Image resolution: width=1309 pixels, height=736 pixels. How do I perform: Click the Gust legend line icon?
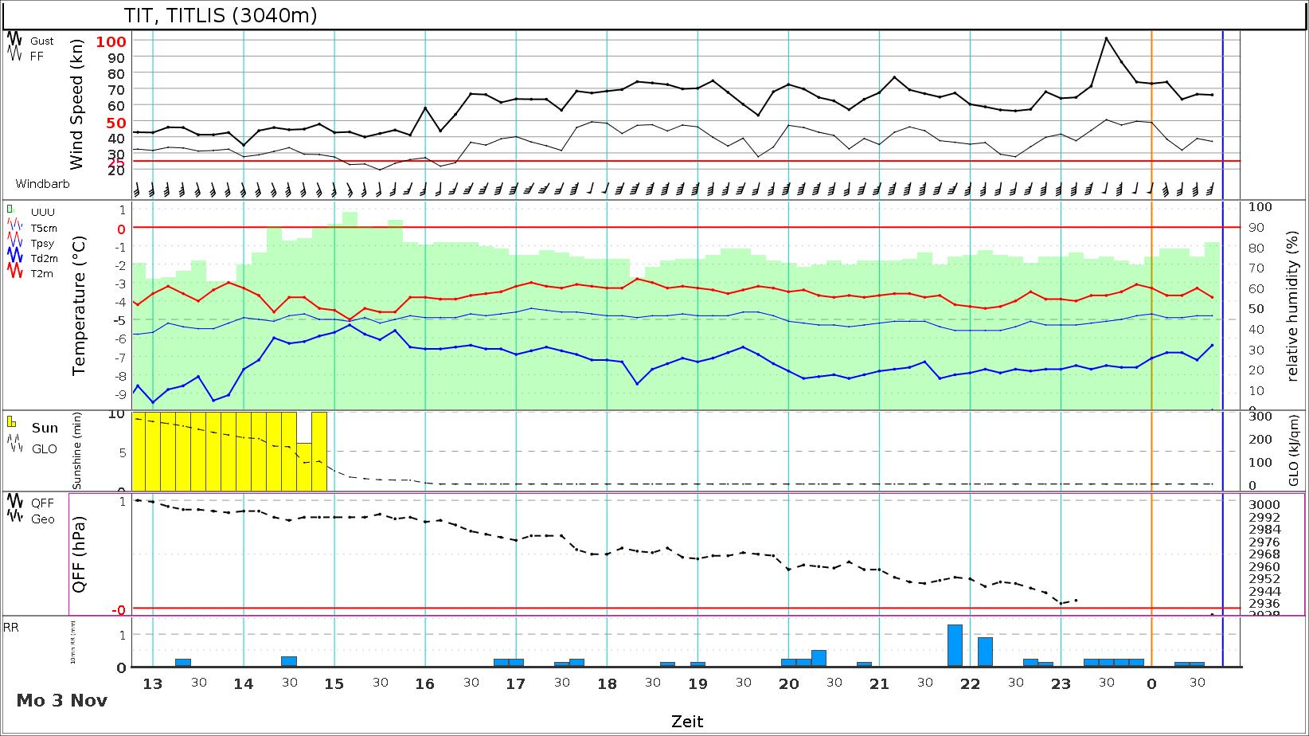[14, 40]
